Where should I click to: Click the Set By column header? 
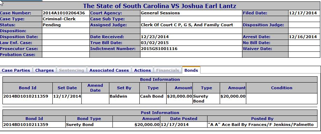124,88
